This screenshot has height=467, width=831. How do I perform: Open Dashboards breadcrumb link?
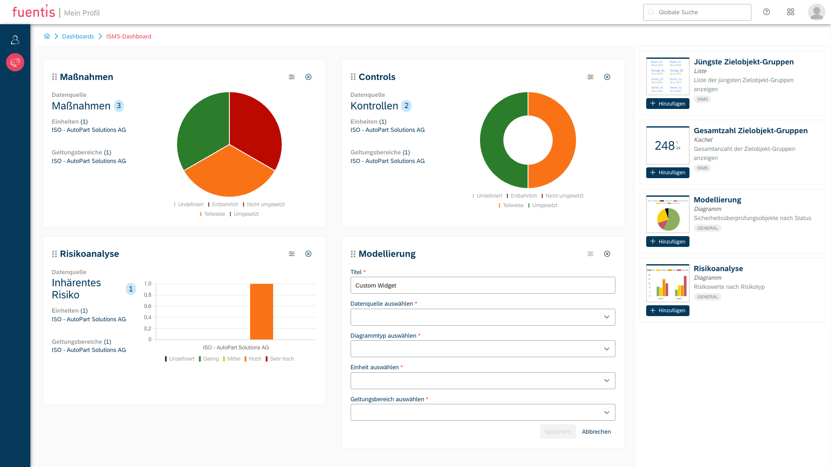(78, 36)
